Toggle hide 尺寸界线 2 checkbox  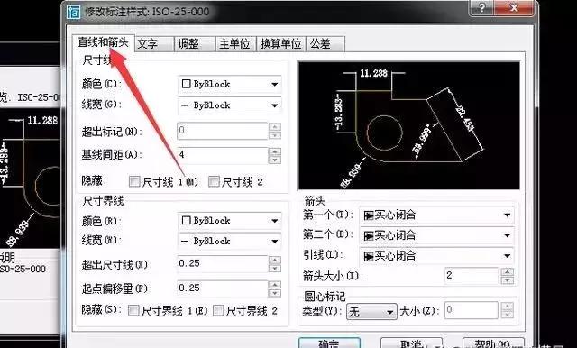[218, 310]
